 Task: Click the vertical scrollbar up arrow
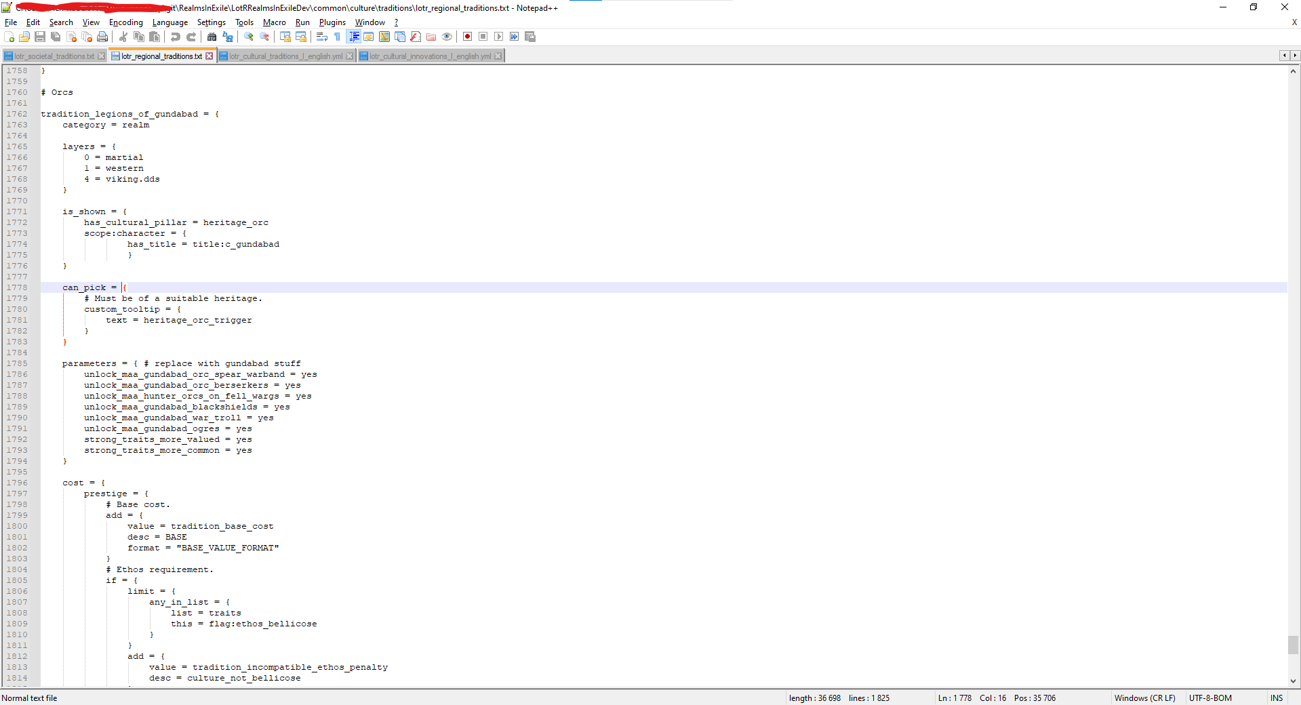click(x=1294, y=70)
